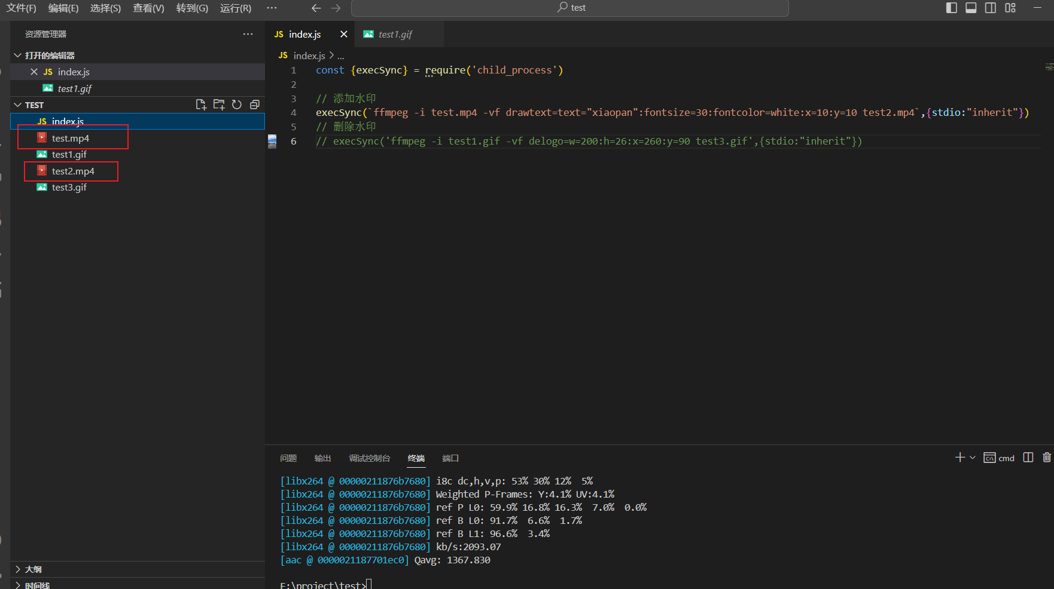Viewport: 1054px width, 589px height.
Task: Refresh the explorer file tree
Action: [x=237, y=105]
